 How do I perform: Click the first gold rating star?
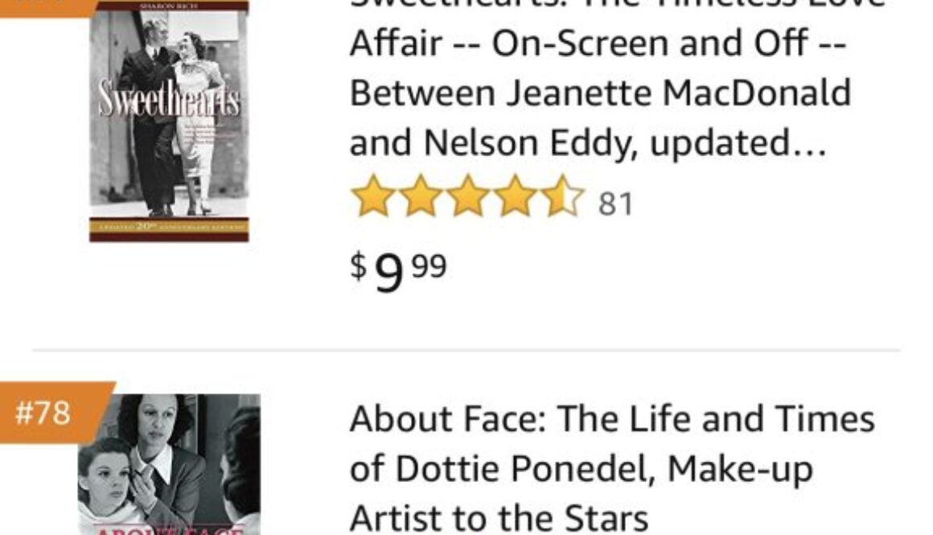[372, 198]
